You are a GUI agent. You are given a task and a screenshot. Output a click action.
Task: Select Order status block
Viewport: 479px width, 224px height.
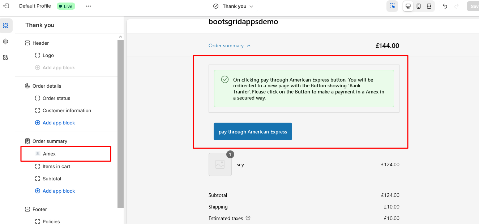point(56,98)
